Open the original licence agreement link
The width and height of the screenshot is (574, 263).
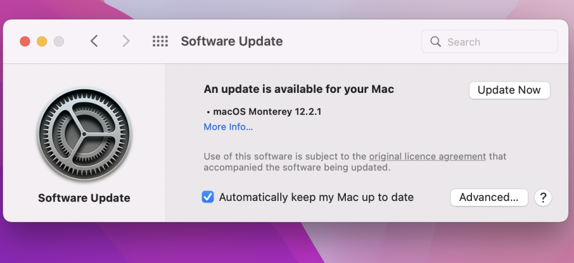tap(427, 157)
